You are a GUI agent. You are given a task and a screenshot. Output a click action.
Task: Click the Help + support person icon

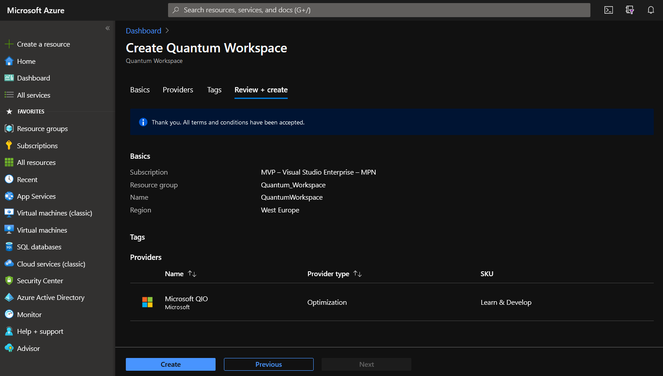[x=9, y=331]
